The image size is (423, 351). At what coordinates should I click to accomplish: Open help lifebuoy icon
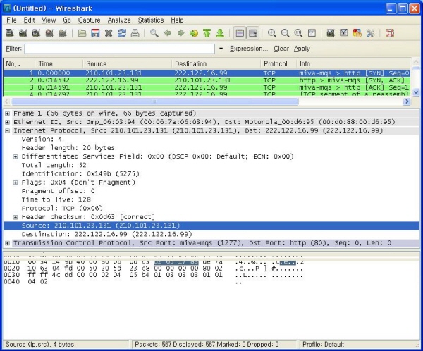(390, 33)
